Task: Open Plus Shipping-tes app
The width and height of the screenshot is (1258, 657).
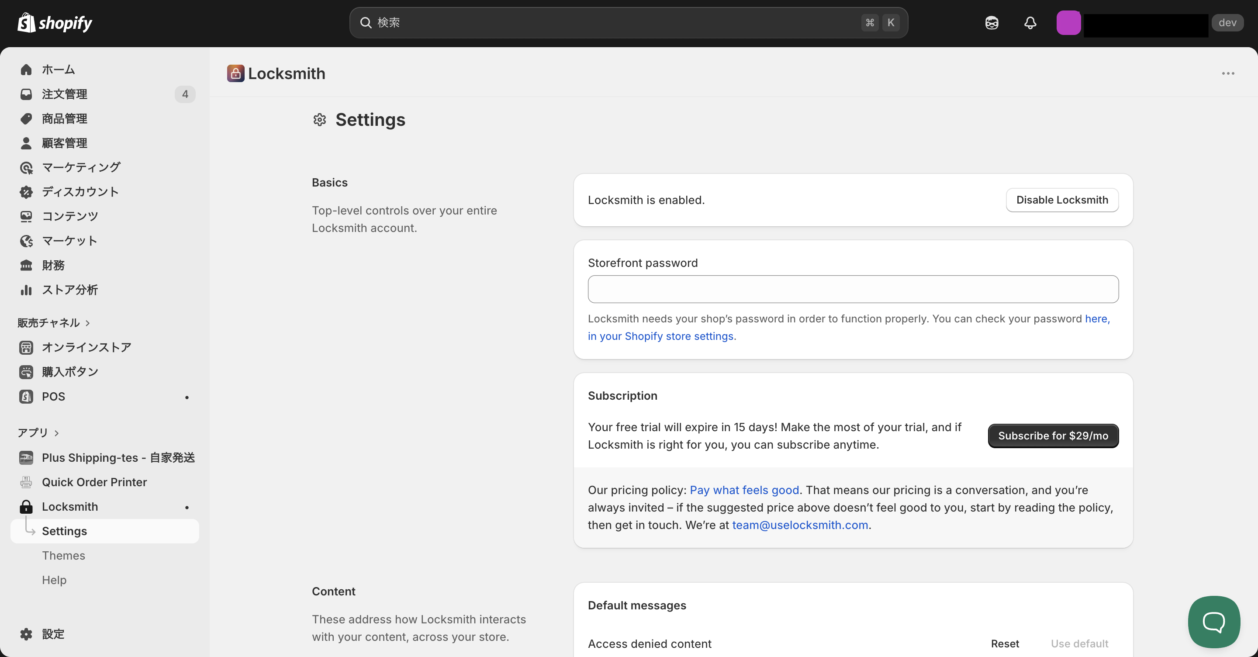Action: [118, 458]
